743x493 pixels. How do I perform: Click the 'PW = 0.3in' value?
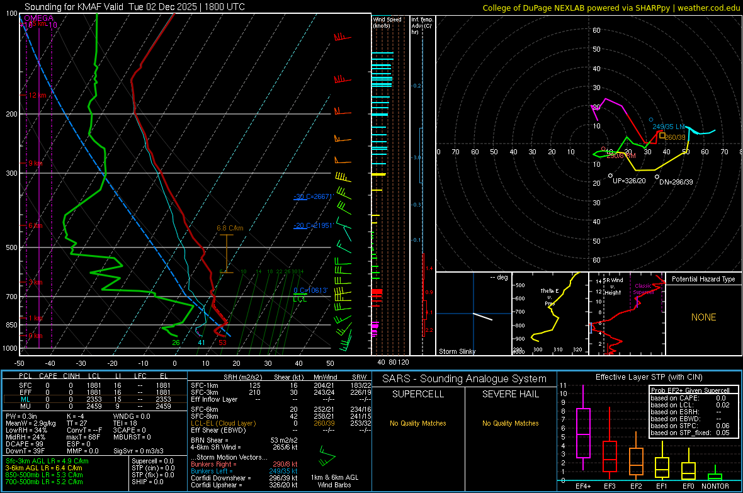click(21, 416)
